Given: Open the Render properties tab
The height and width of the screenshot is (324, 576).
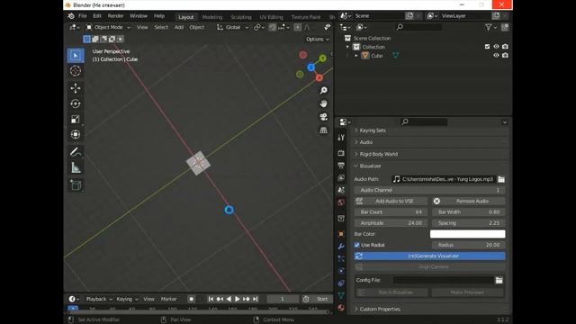Looking at the screenshot, I should 341,153.
